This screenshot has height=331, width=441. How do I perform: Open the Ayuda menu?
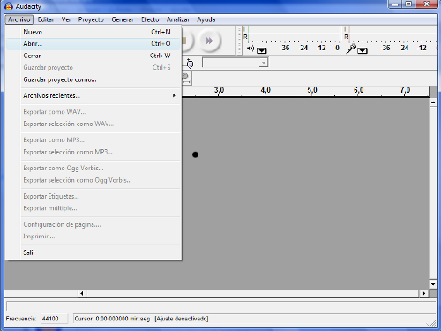(206, 19)
